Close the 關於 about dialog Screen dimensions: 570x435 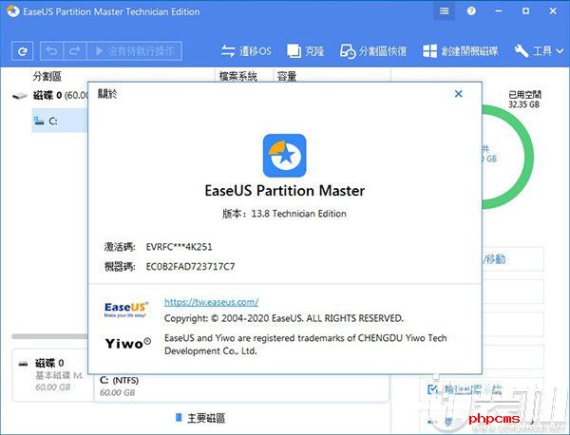[x=459, y=94]
